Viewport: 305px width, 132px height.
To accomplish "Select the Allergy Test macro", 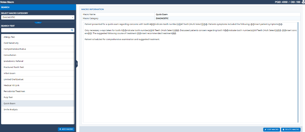I will (37, 37).
